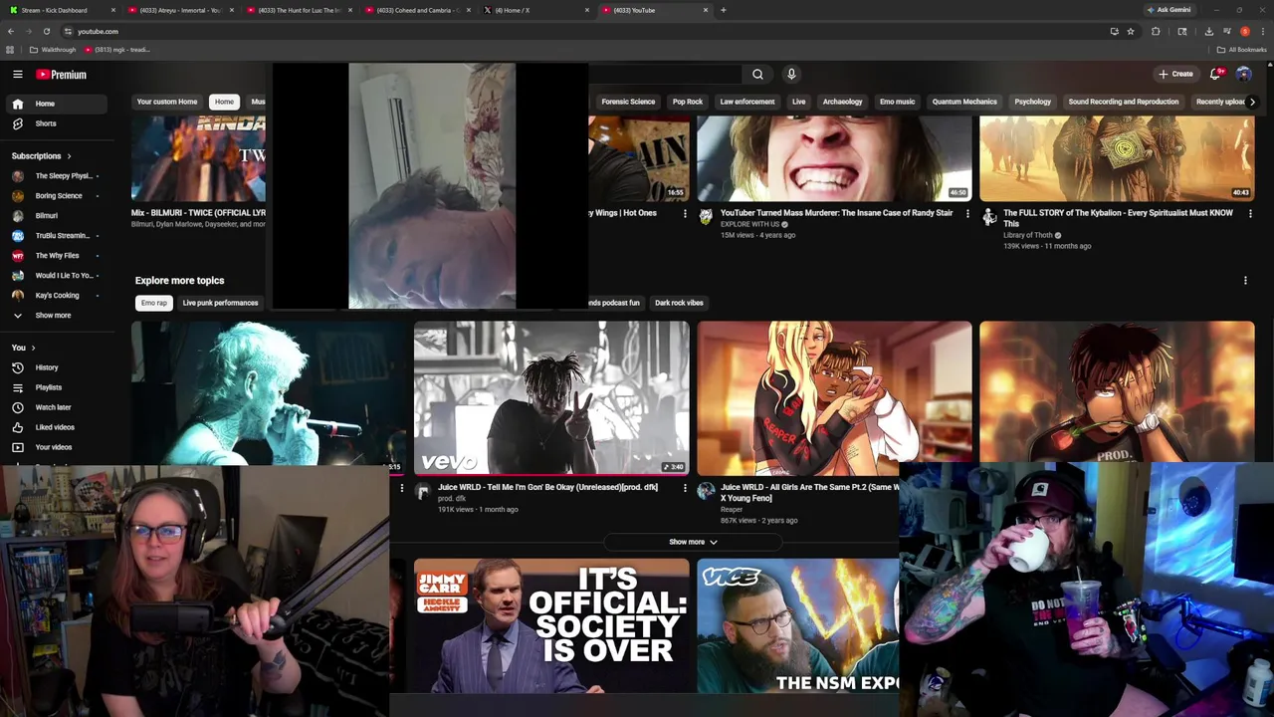Expand Show more topic videos
The height and width of the screenshot is (717, 1274).
pyautogui.click(x=693, y=542)
